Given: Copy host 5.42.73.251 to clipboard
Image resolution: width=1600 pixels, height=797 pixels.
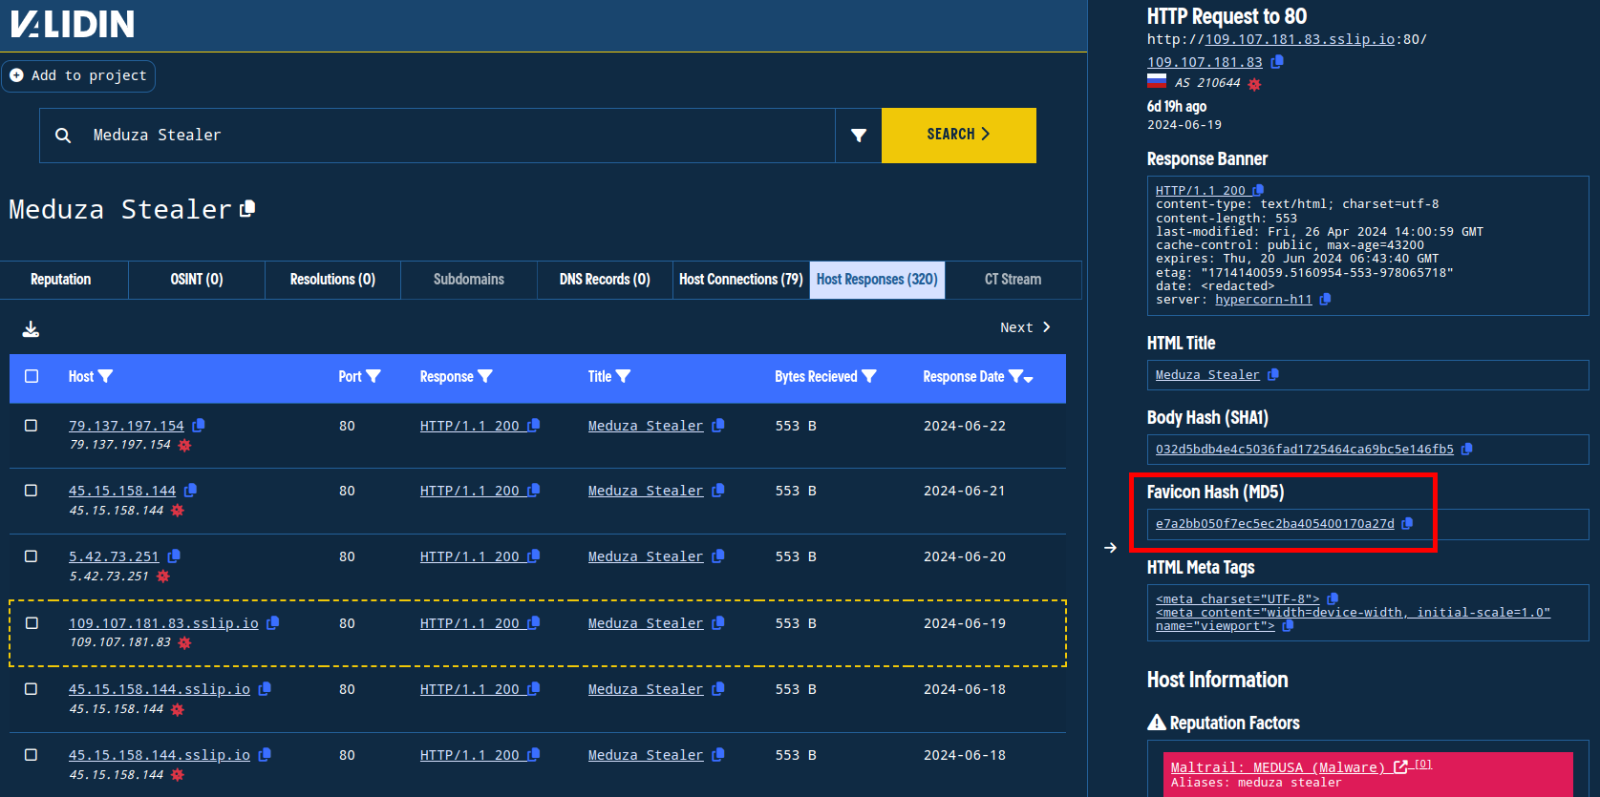Looking at the screenshot, I should 174,556.
